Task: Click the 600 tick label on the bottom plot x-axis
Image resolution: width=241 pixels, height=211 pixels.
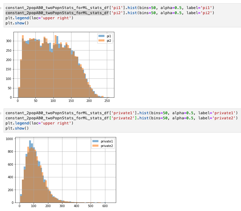Action: pyautogui.click(x=105, y=206)
